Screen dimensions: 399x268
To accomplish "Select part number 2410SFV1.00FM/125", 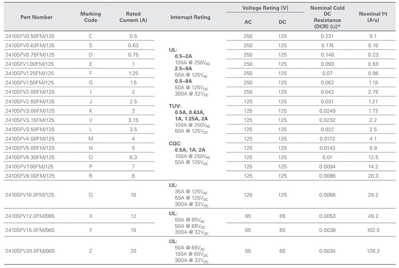I will click(30, 64).
